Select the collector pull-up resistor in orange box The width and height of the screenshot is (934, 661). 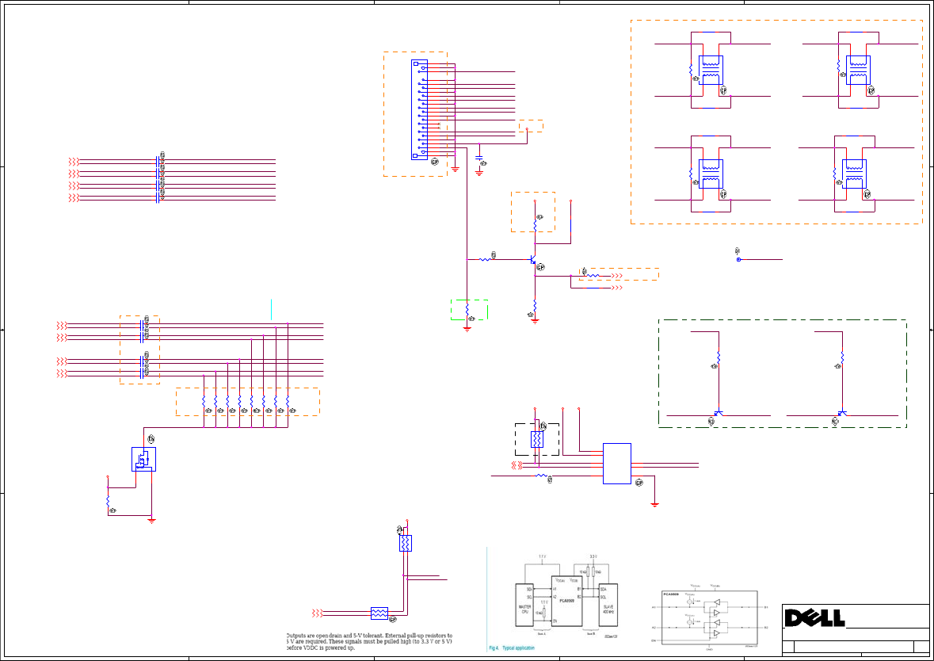535,226
